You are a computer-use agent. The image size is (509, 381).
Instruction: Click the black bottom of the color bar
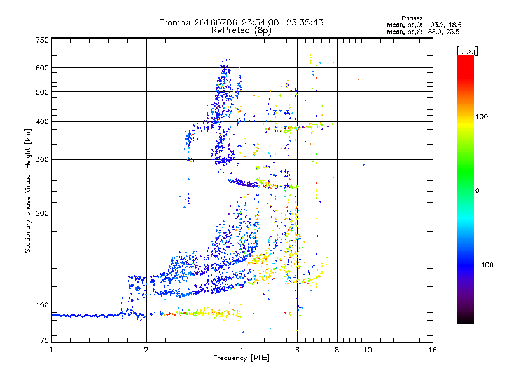pyautogui.click(x=466, y=319)
